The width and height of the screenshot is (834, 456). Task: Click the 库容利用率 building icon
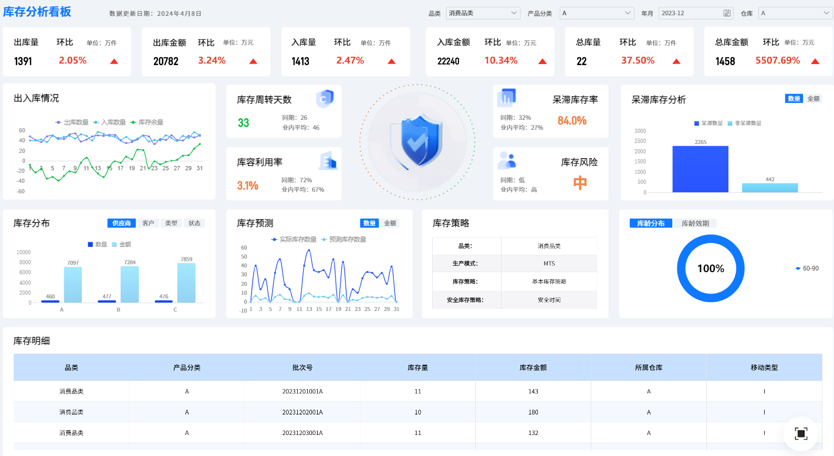[x=328, y=160]
